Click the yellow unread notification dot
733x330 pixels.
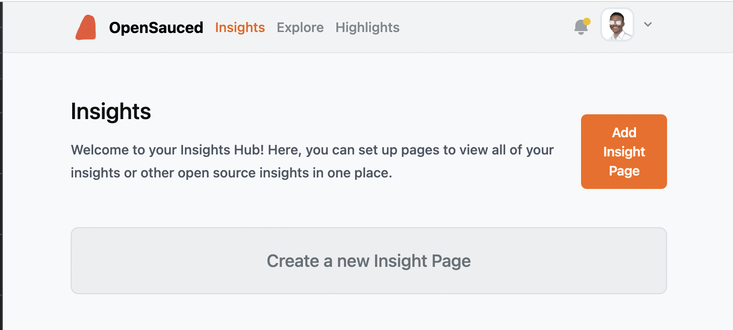tap(586, 22)
